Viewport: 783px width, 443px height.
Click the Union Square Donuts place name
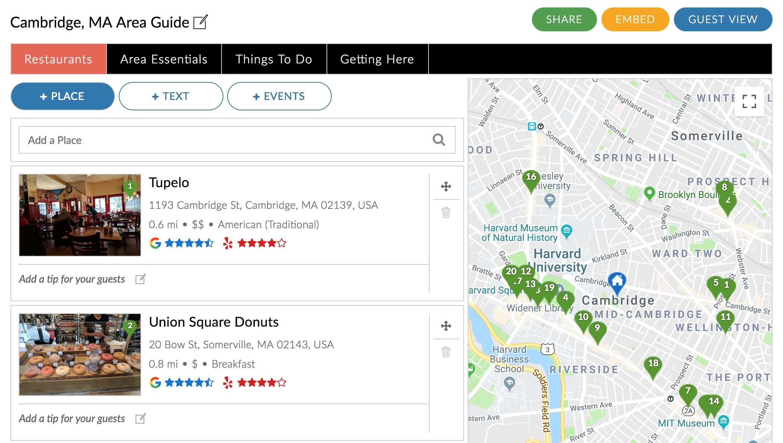(214, 322)
